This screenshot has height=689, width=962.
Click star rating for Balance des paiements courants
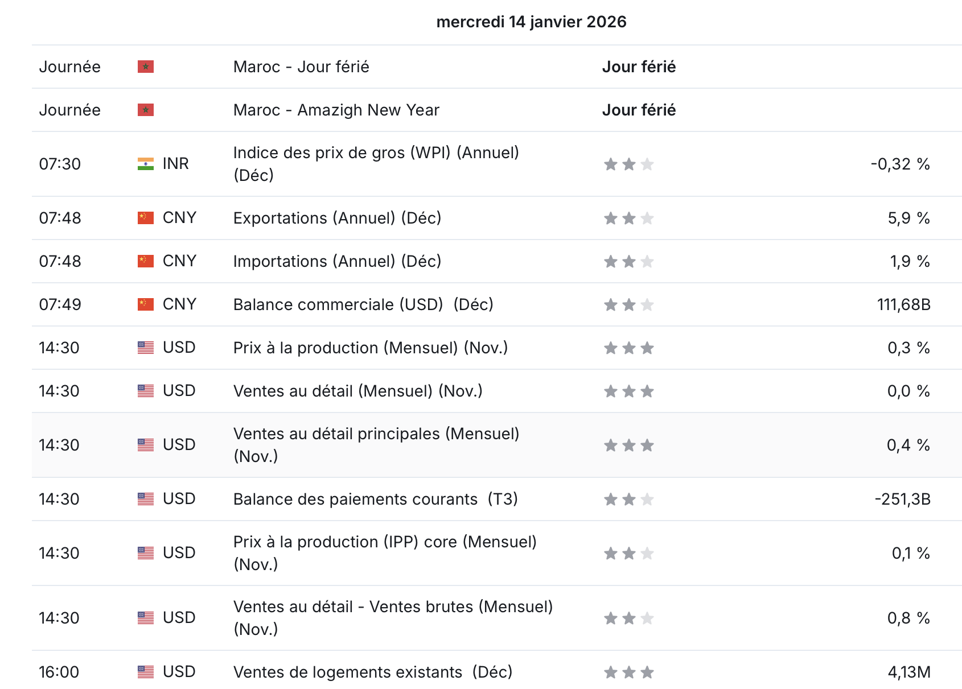[x=629, y=499]
